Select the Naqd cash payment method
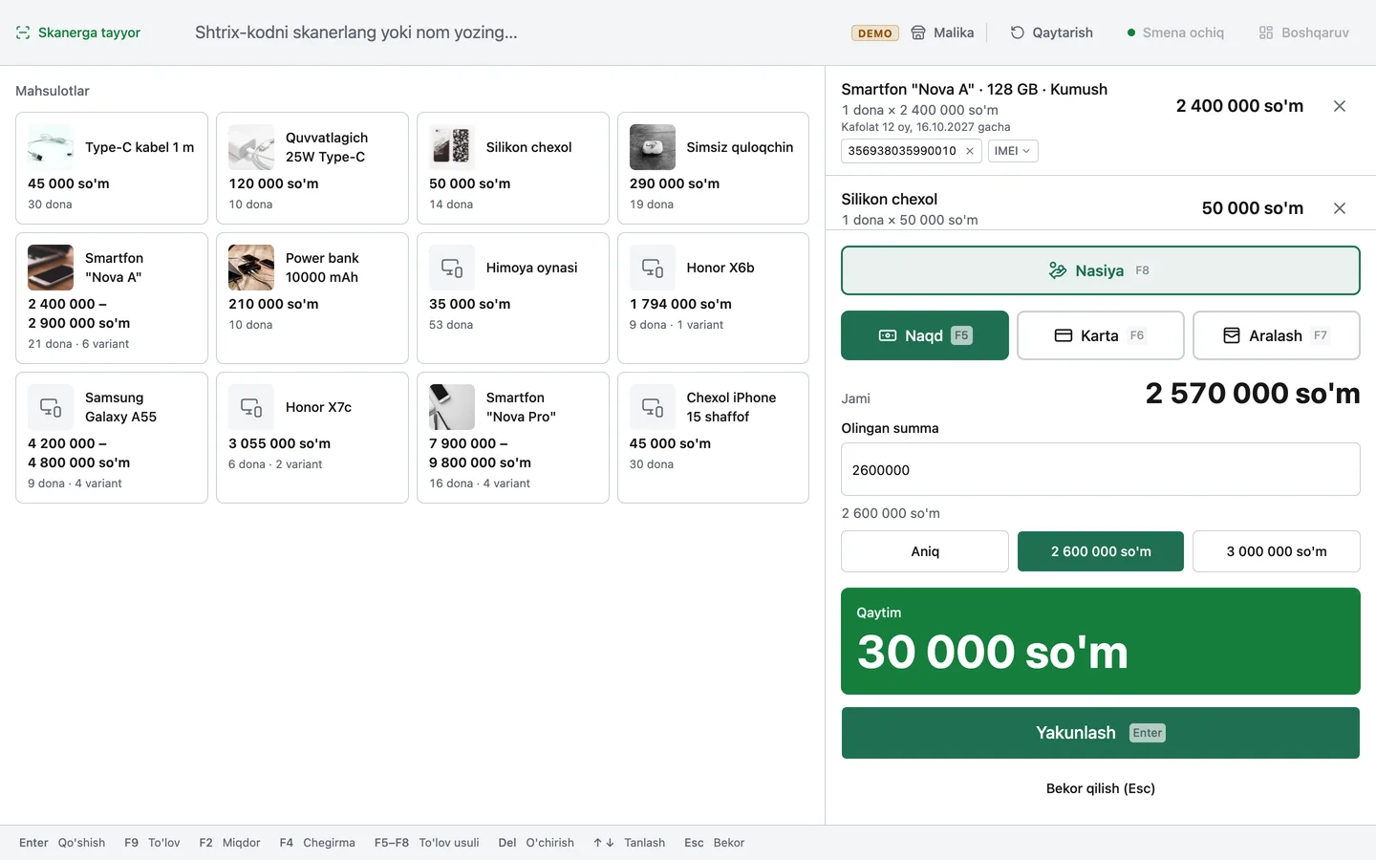This screenshot has width=1376, height=860. point(925,335)
